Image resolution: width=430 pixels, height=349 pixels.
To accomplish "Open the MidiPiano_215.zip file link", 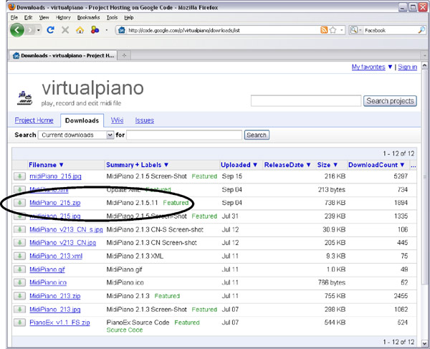I will coord(55,203).
